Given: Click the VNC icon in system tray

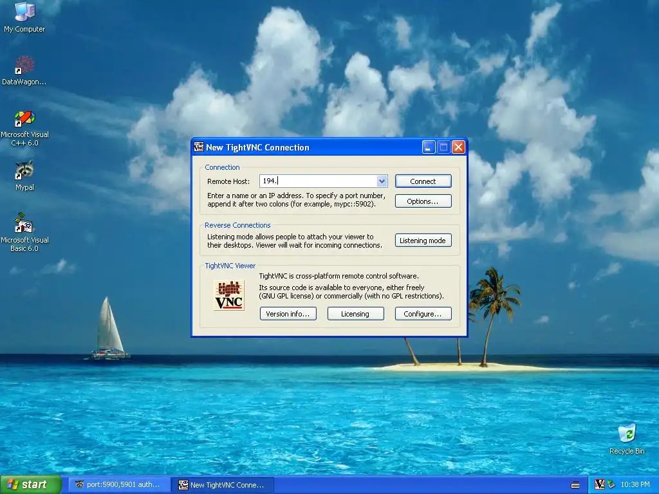Looking at the screenshot, I should point(599,484).
